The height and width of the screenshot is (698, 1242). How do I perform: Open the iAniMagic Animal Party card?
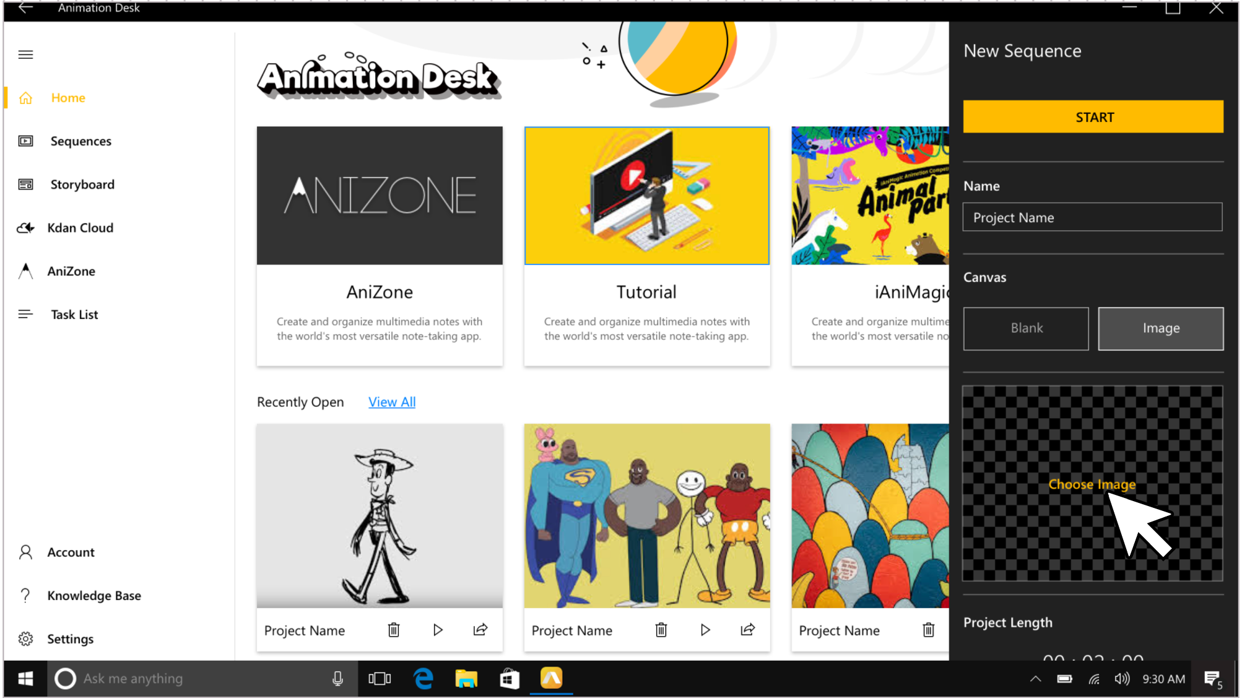(x=870, y=196)
